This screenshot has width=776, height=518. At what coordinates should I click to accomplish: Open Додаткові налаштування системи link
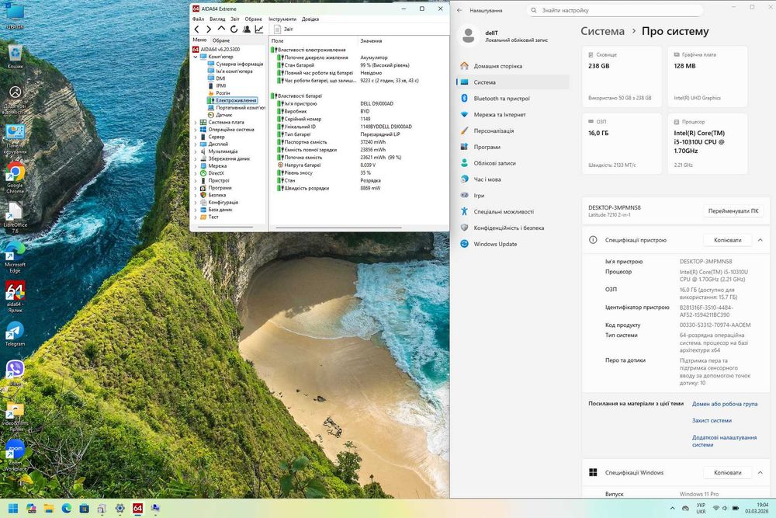click(x=724, y=441)
